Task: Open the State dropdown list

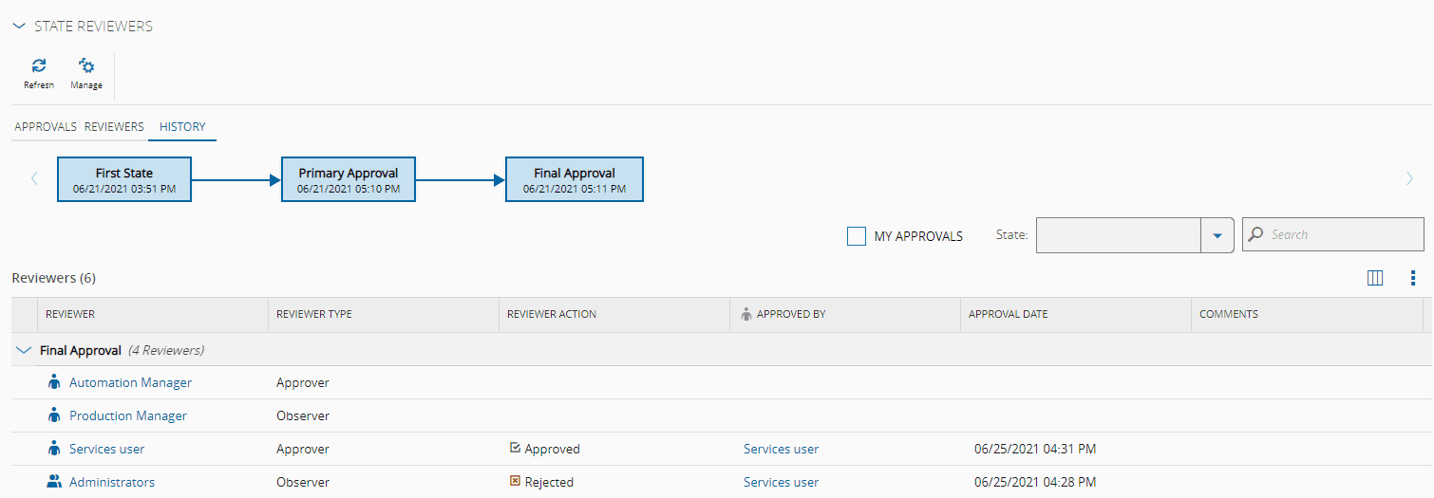Action: click(x=1217, y=235)
